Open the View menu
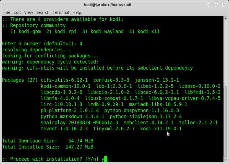The height and width of the screenshot is (164, 229). 28,12
